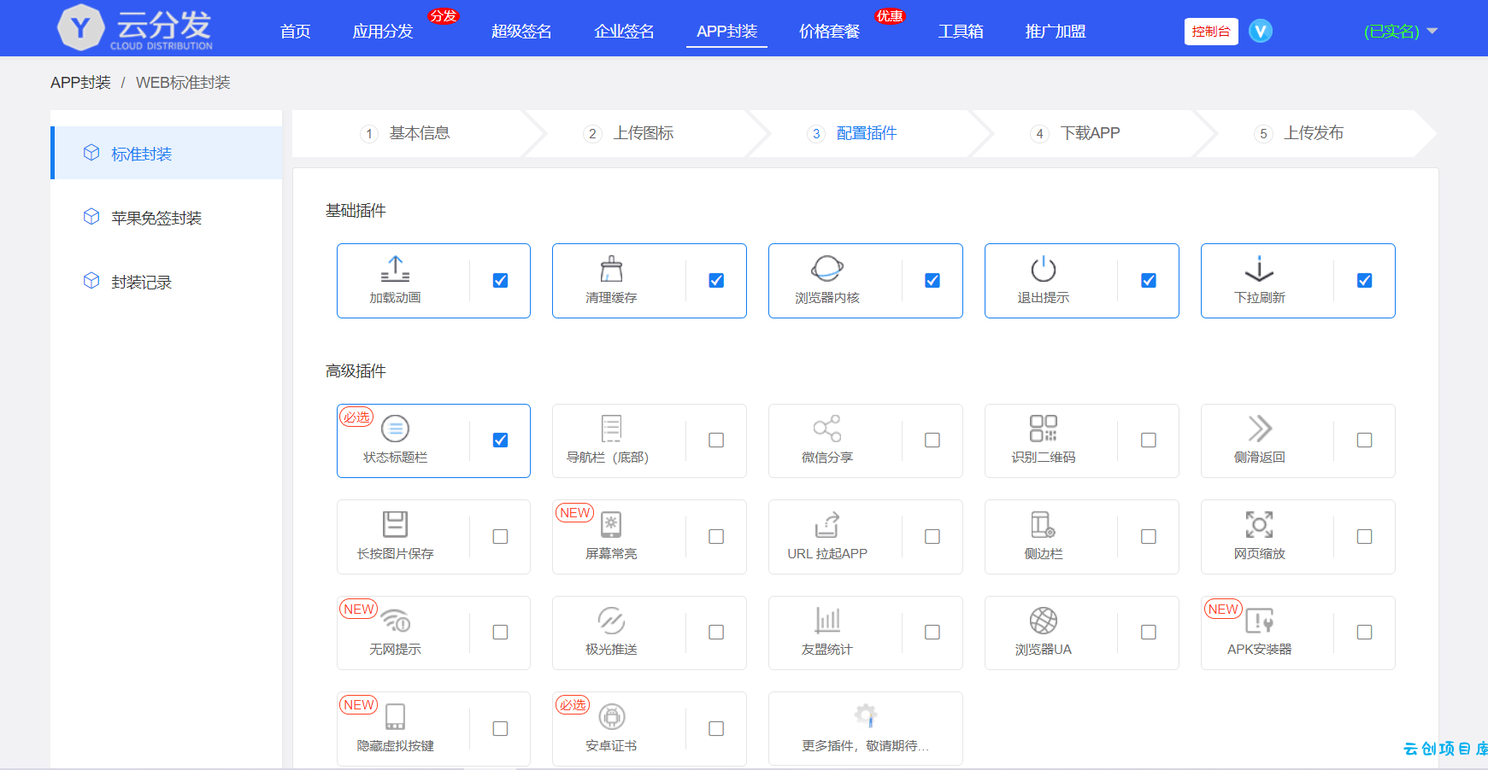Click the 屏幕常亮 icon

[611, 524]
